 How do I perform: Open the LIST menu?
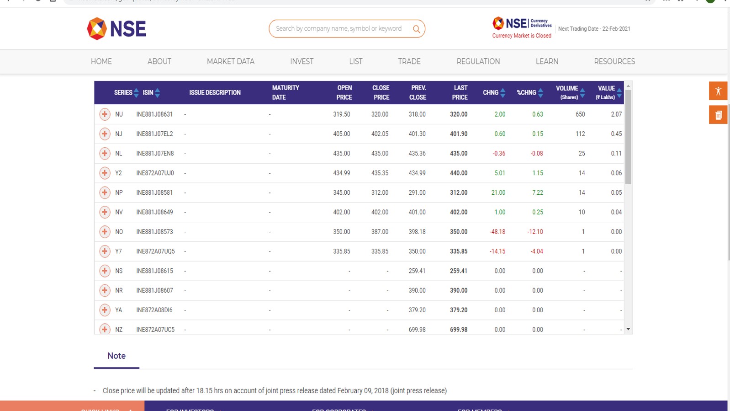point(356,61)
